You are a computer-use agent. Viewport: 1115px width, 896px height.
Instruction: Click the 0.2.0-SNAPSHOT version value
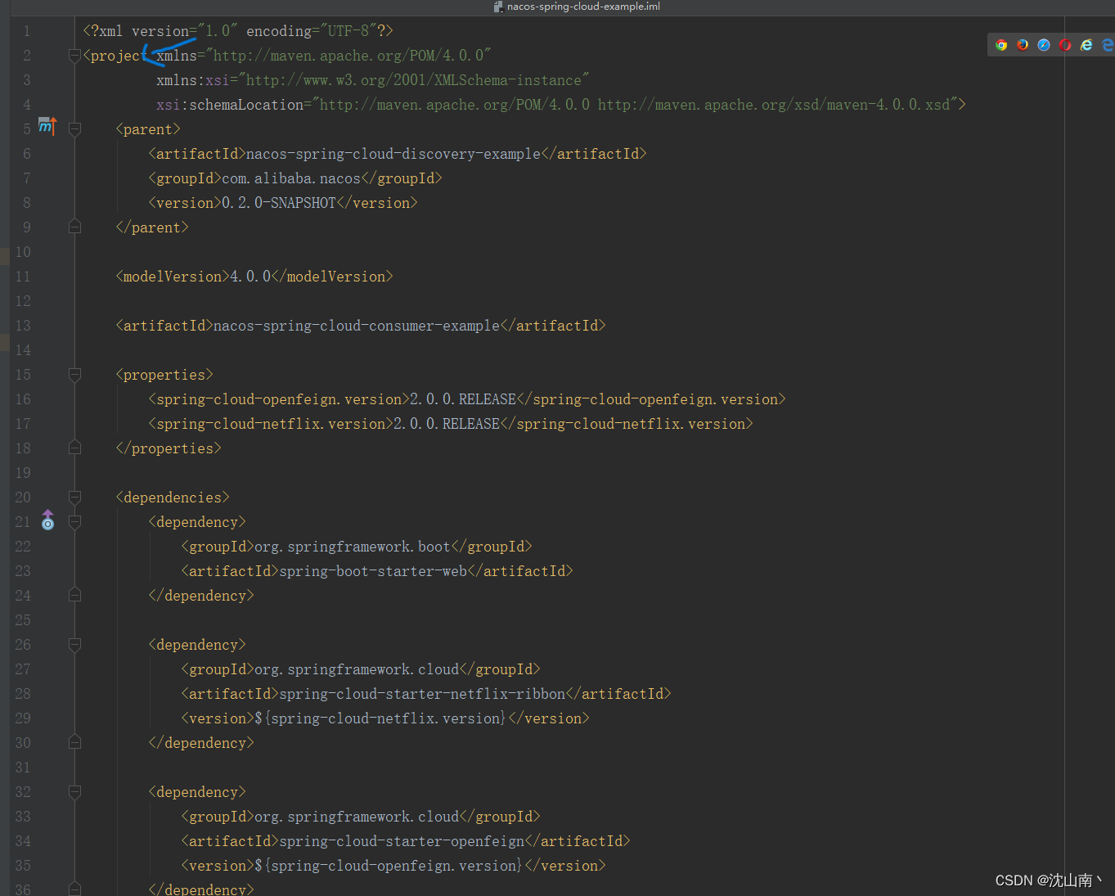[279, 203]
